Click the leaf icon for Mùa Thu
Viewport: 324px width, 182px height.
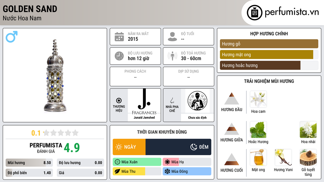pyautogui.click(x=117, y=171)
